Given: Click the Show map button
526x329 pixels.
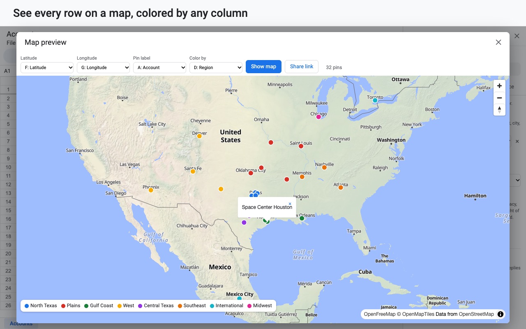Looking at the screenshot, I should [x=263, y=67].
